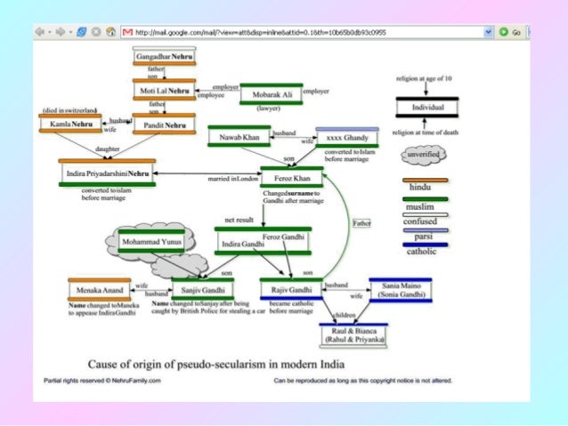Click 'religion at time of death' legend text

point(426,133)
